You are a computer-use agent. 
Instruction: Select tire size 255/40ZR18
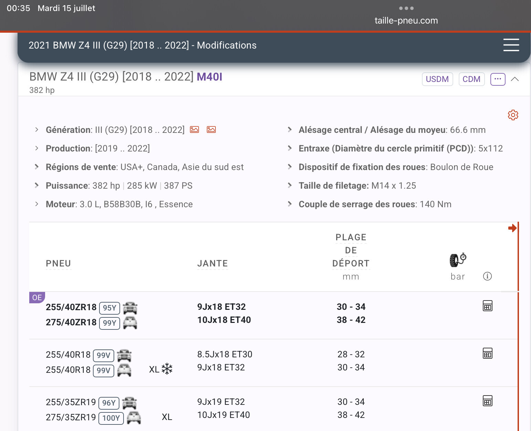[71, 307]
